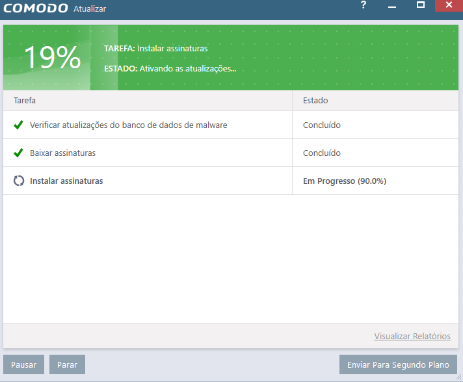Image resolution: width=463 pixels, height=382 pixels.
Task: Click green checkmark beside Baixar assinaturas
Action: click(x=19, y=153)
